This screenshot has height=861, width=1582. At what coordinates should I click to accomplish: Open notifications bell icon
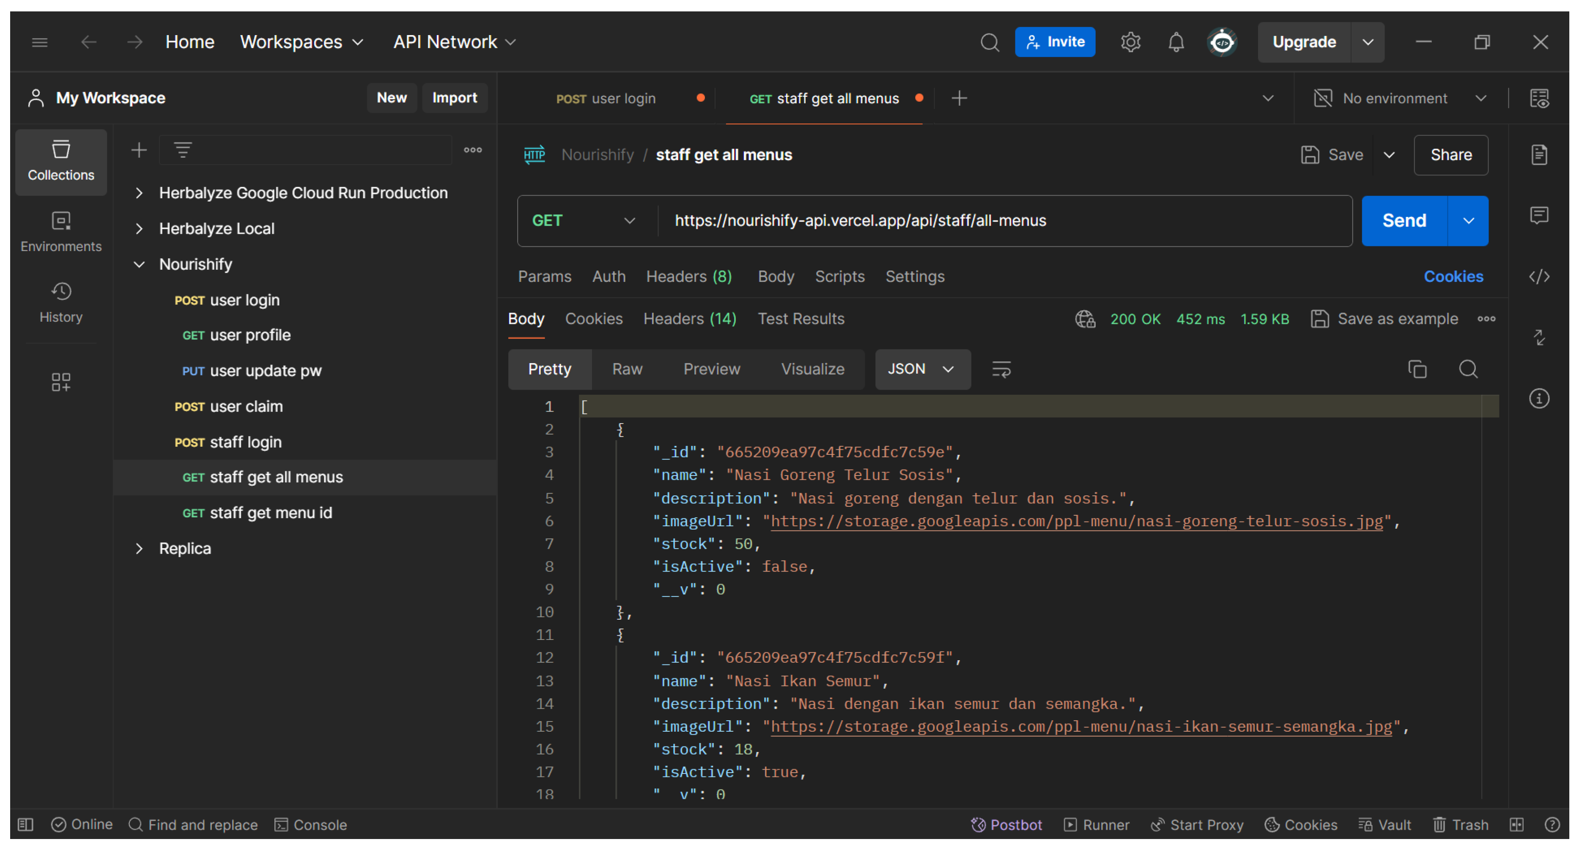point(1176,42)
